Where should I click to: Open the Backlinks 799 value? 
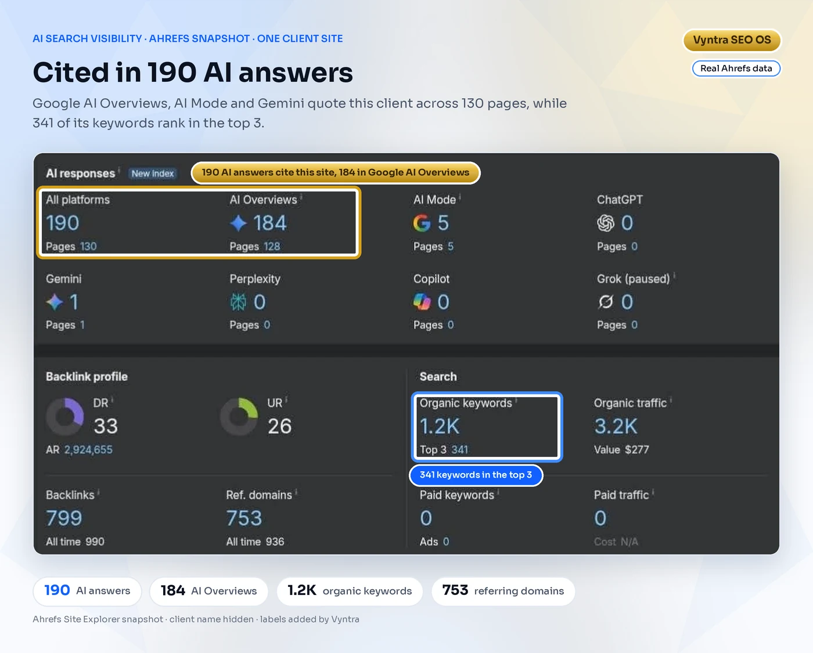tap(64, 518)
